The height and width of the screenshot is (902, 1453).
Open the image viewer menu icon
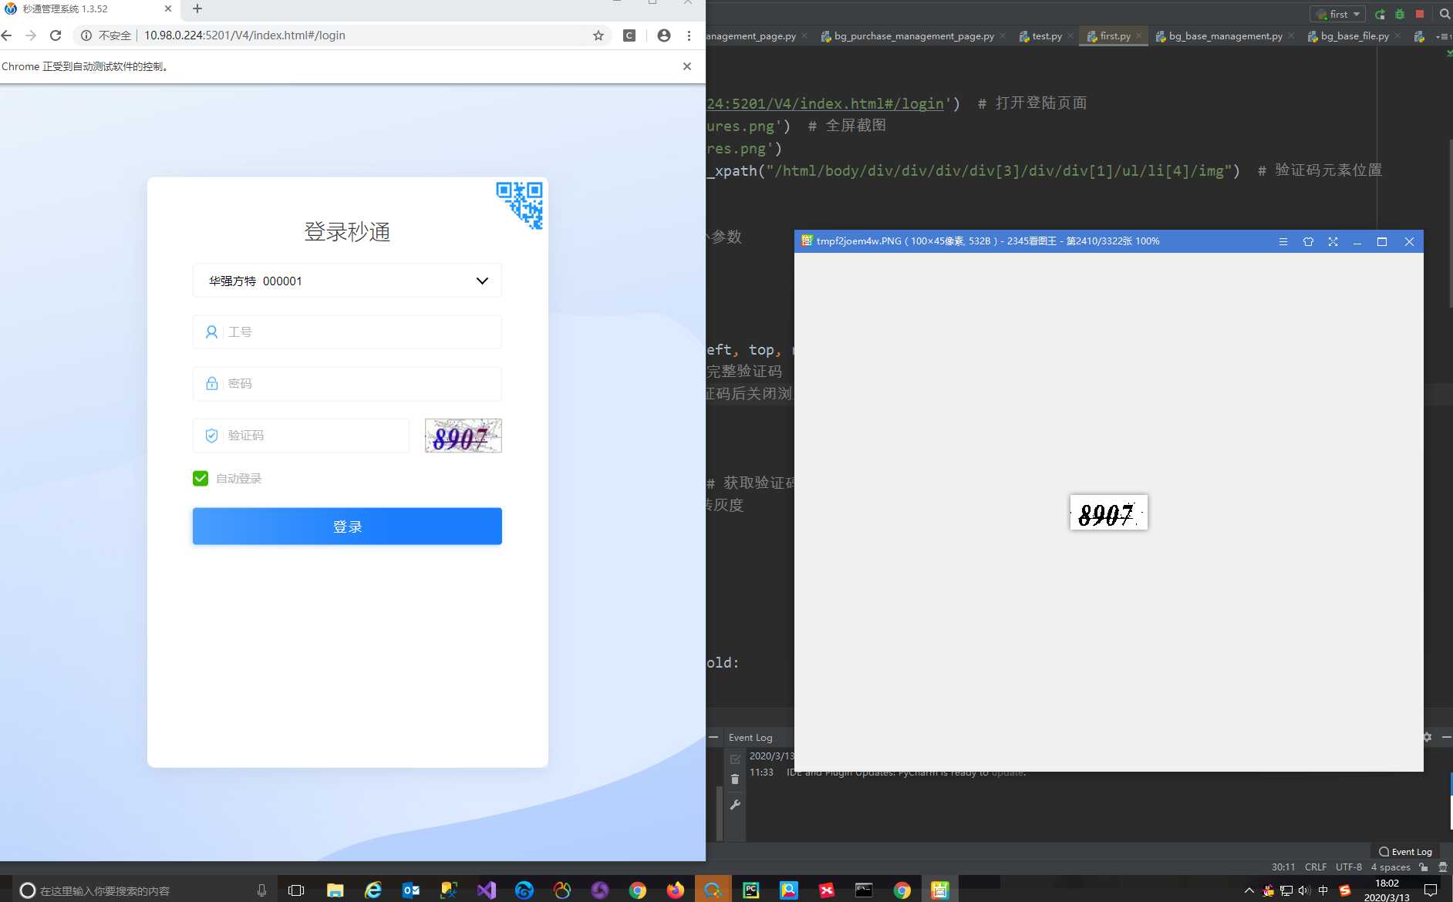[1283, 241]
